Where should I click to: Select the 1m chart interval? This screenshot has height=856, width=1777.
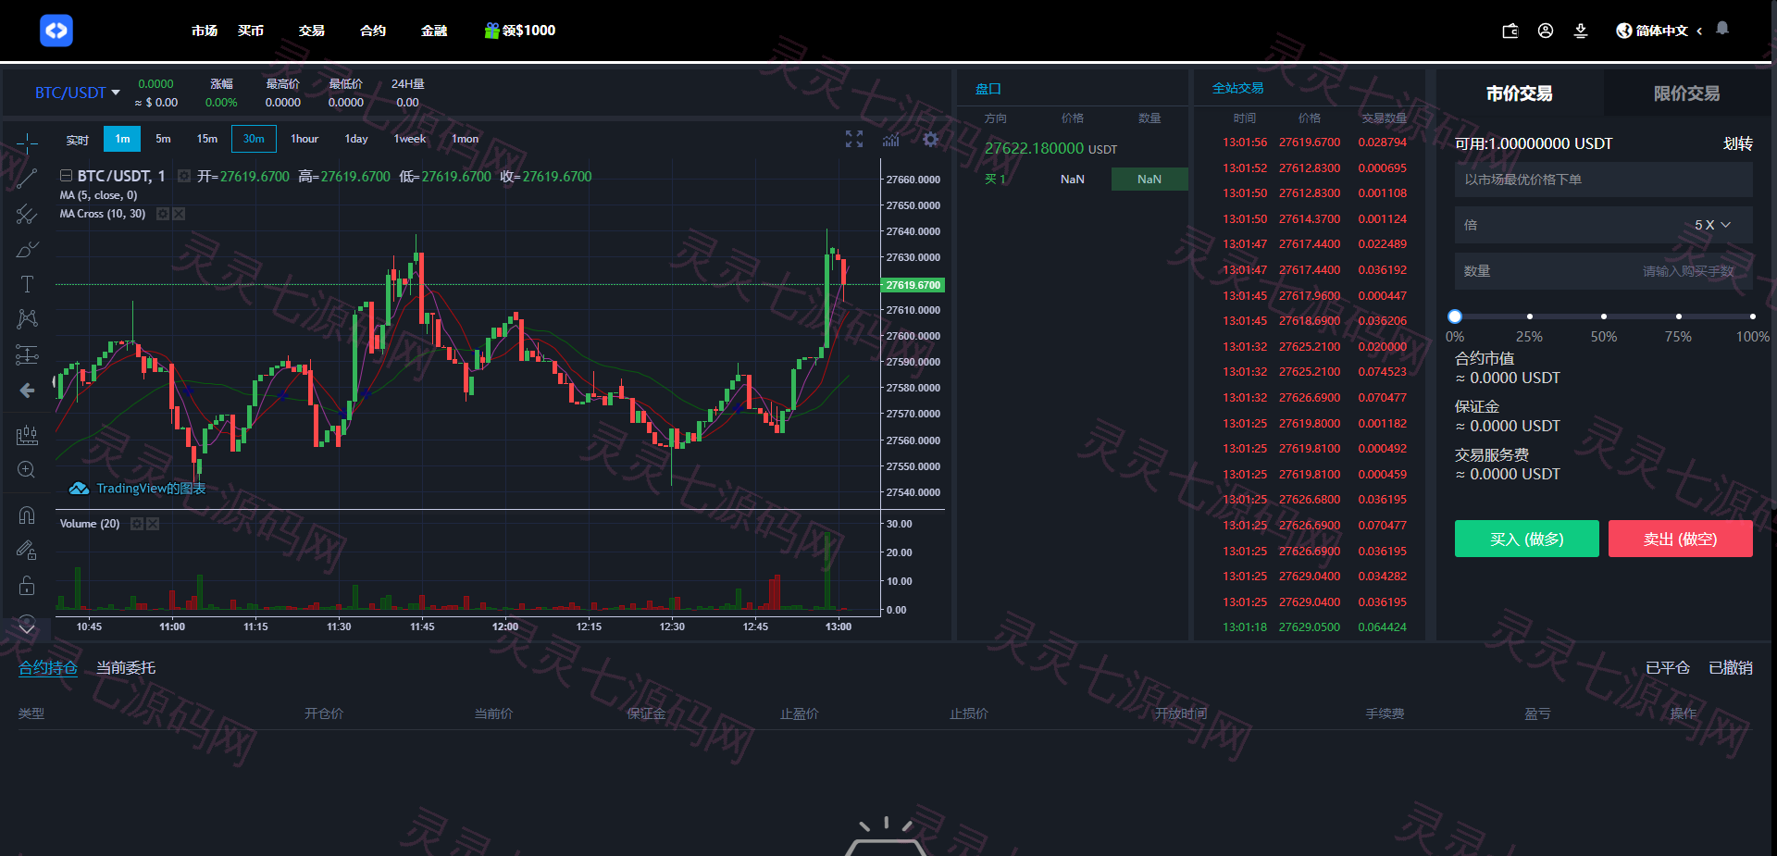[x=122, y=139]
